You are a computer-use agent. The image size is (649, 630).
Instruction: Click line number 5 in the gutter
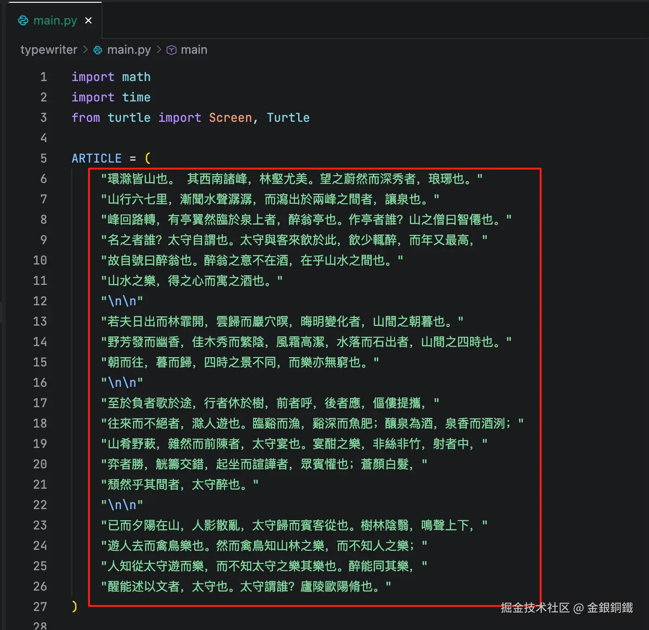click(x=44, y=158)
